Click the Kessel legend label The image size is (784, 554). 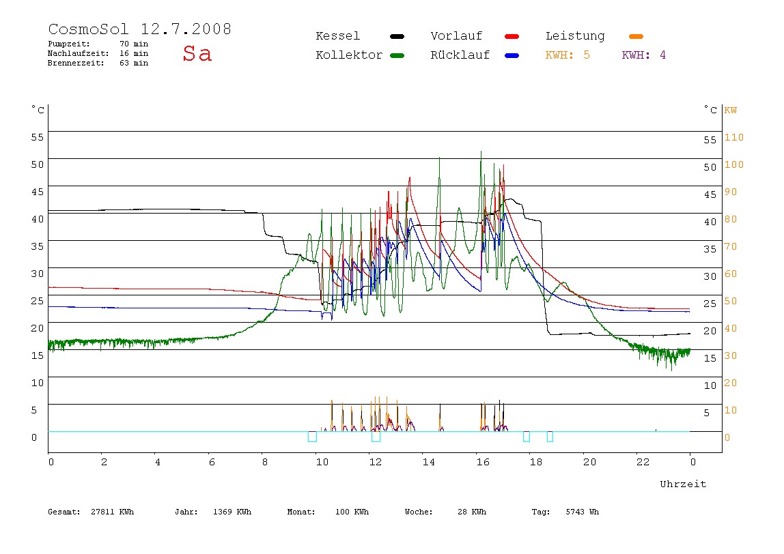click(x=338, y=36)
